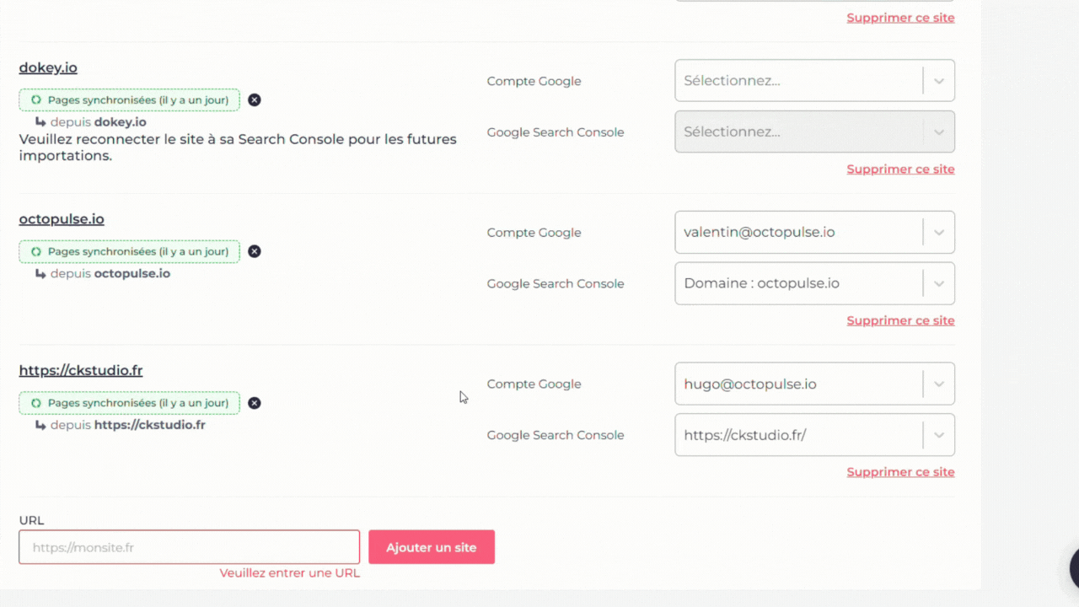
Task: Click Supprimer ce site link above dokey.io
Action: point(900,18)
